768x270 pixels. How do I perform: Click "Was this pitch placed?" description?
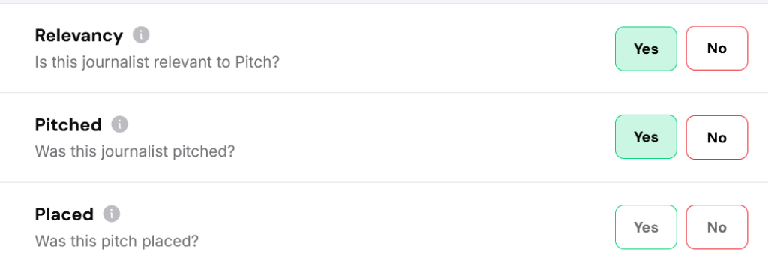click(116, 241)
